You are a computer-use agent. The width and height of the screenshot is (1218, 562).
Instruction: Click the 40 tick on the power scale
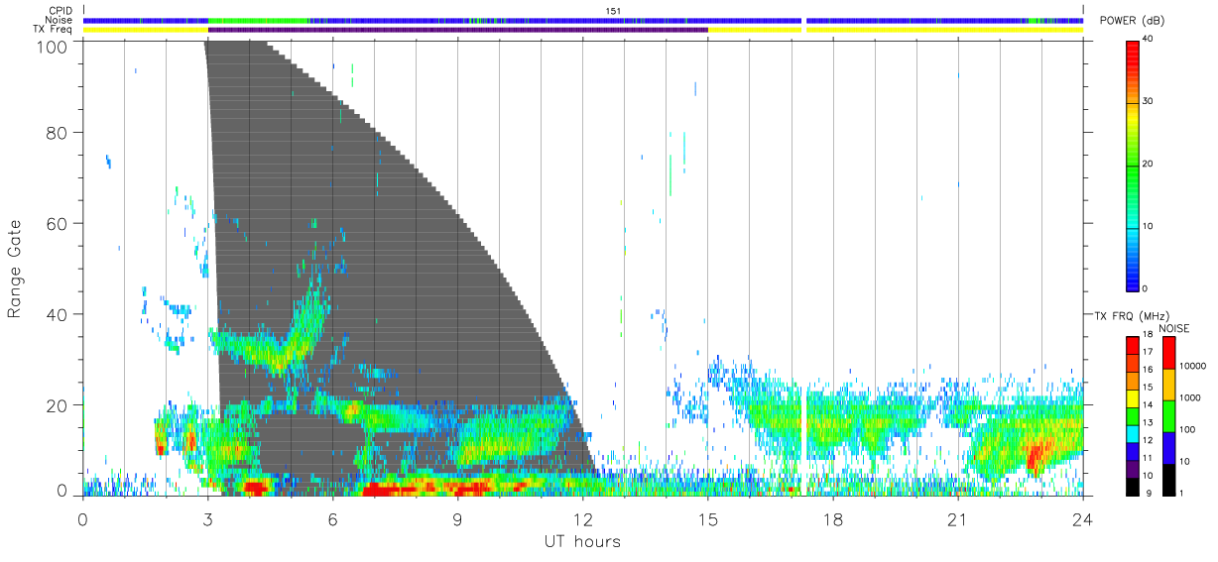pyautogui.click(x=1150, y=40)
